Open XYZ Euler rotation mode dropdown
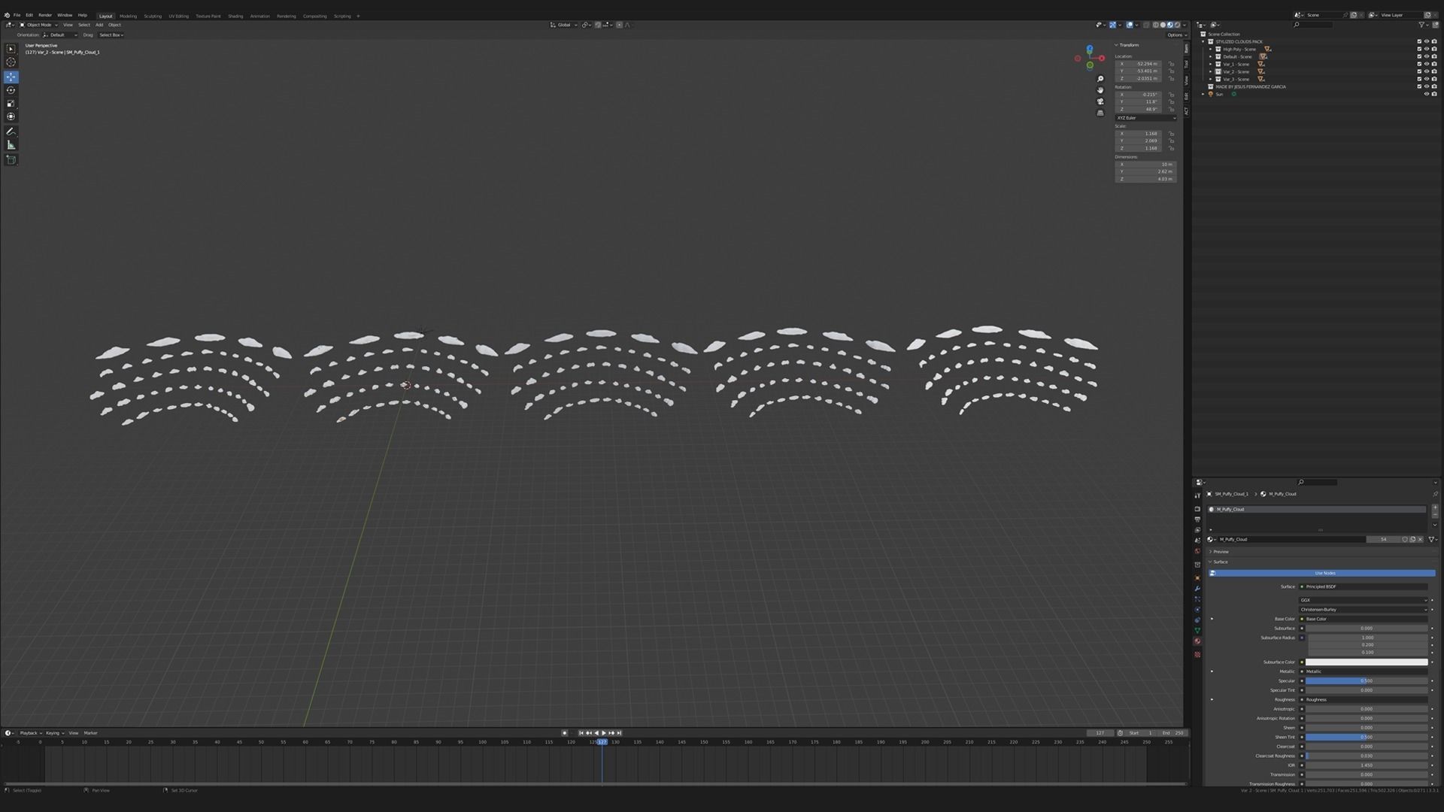The width and height of the screenshot is (1444, 812). (1145, 118)
